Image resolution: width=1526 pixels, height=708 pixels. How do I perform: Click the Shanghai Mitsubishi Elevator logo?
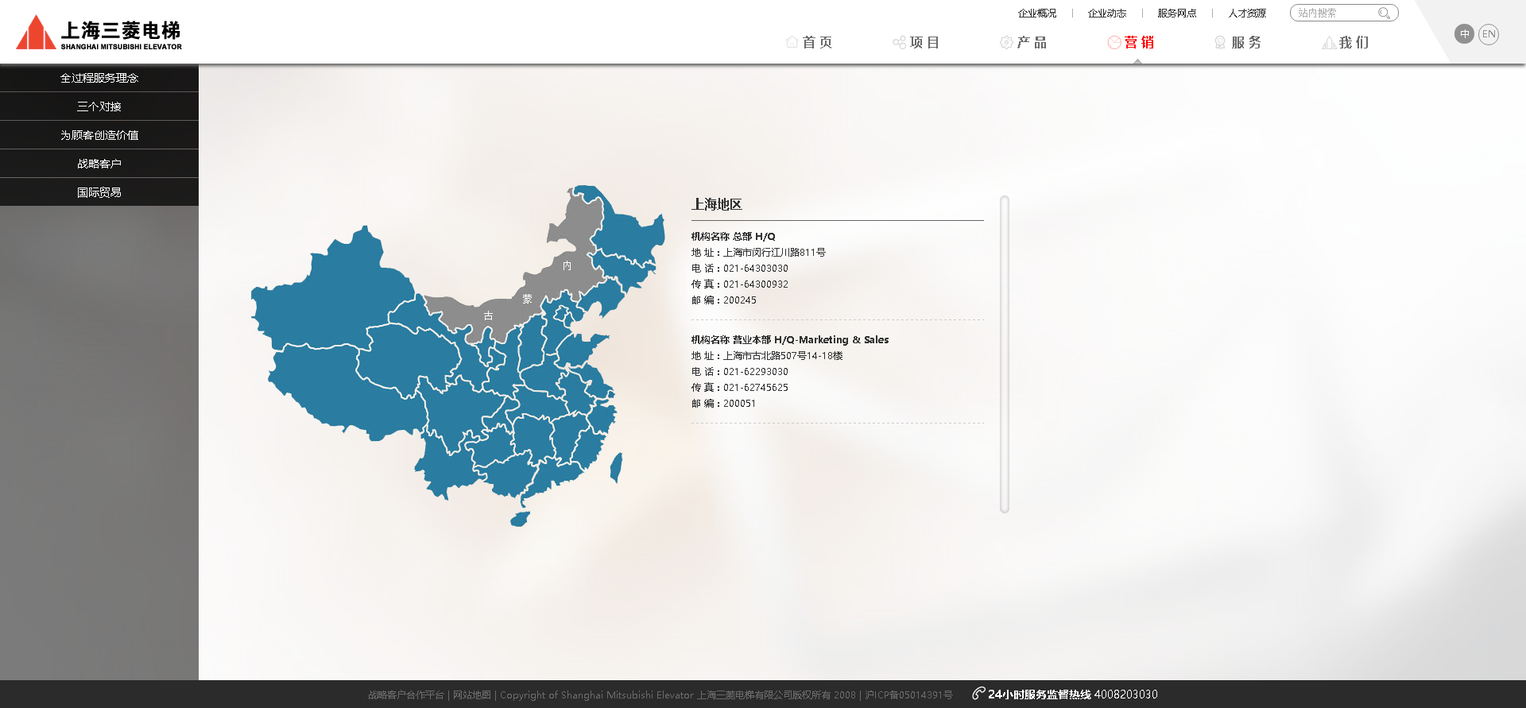point(99,33)
